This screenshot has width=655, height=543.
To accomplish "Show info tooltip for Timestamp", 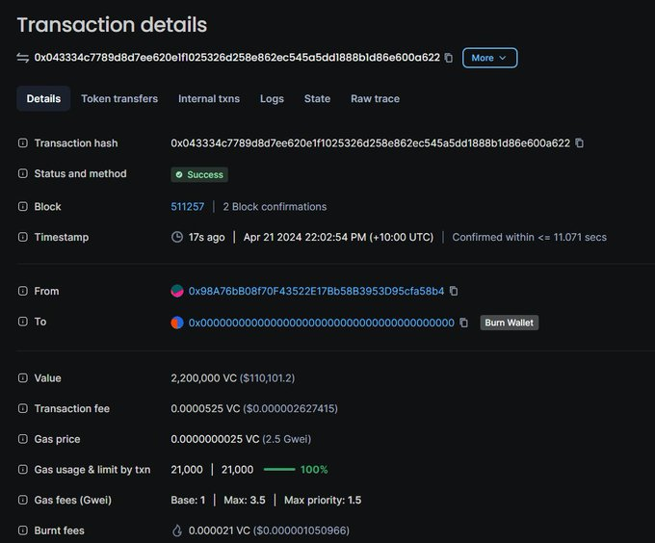I will 23,237.
